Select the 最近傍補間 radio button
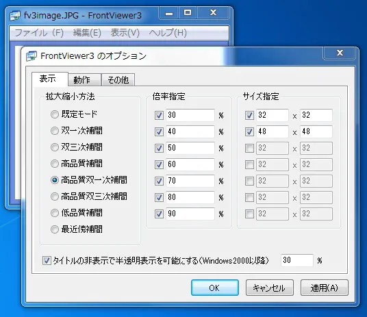 pyautogui.click(x=55, y=229)
